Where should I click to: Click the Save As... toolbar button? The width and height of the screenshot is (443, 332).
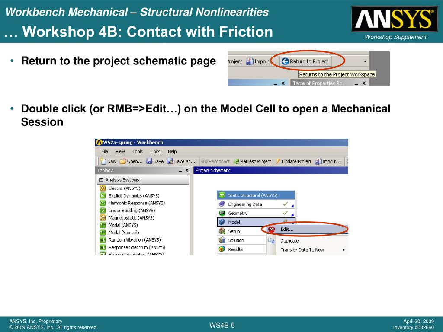pyautogui.click(x=181, y=161)
